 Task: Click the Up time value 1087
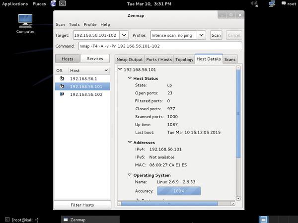tap(172, 125)
